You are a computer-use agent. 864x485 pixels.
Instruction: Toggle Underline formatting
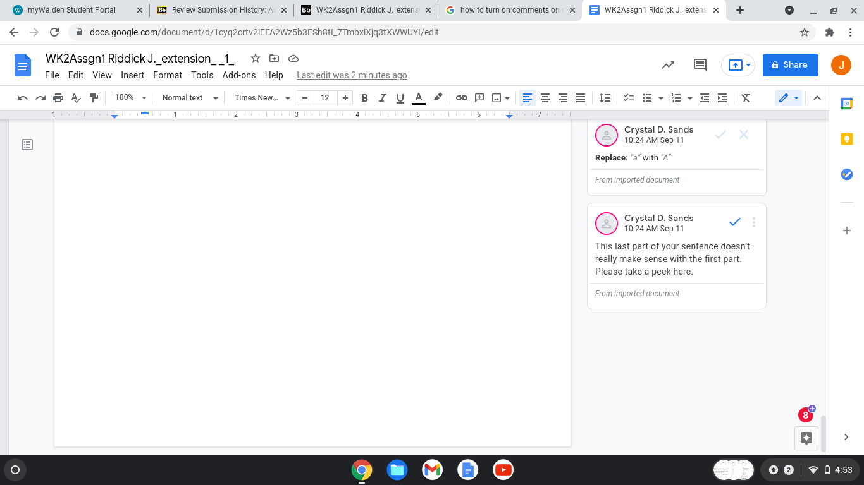[x=400, y=98]
